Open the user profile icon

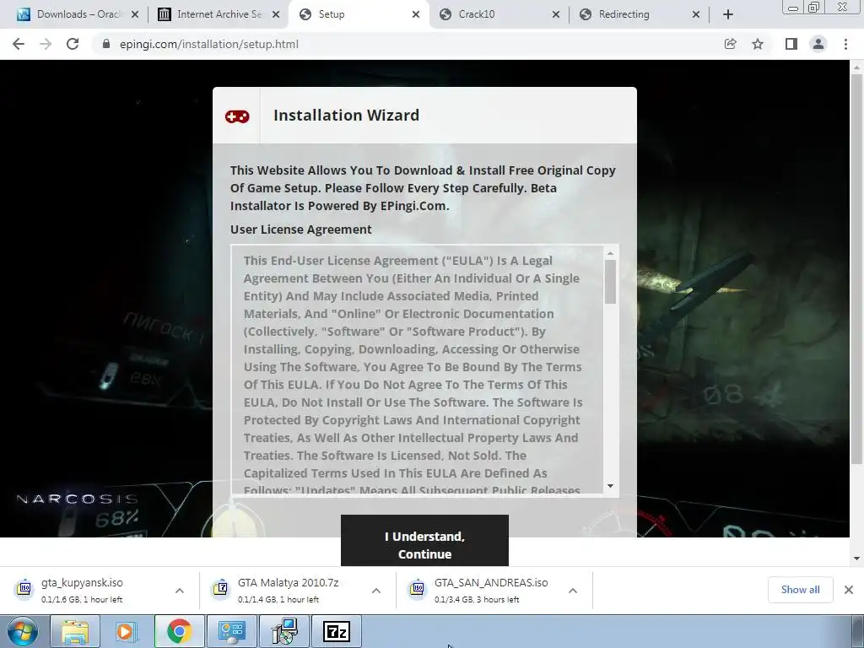[x=818, y=44]
